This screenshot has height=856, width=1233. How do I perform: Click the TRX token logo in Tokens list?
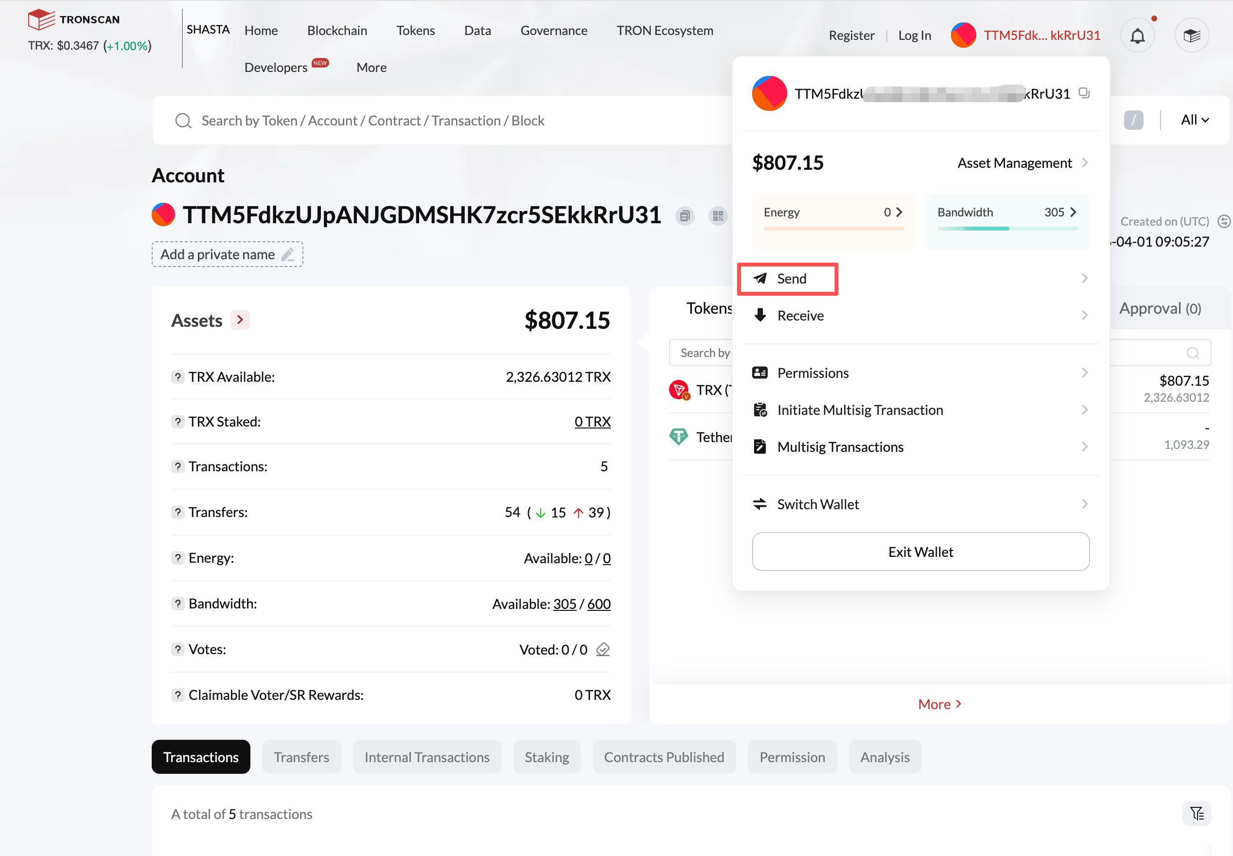(x=679, y=390)
